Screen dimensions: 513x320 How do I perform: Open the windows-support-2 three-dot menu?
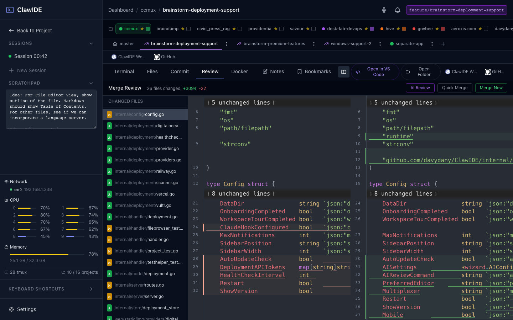click(x=380, y=44)
